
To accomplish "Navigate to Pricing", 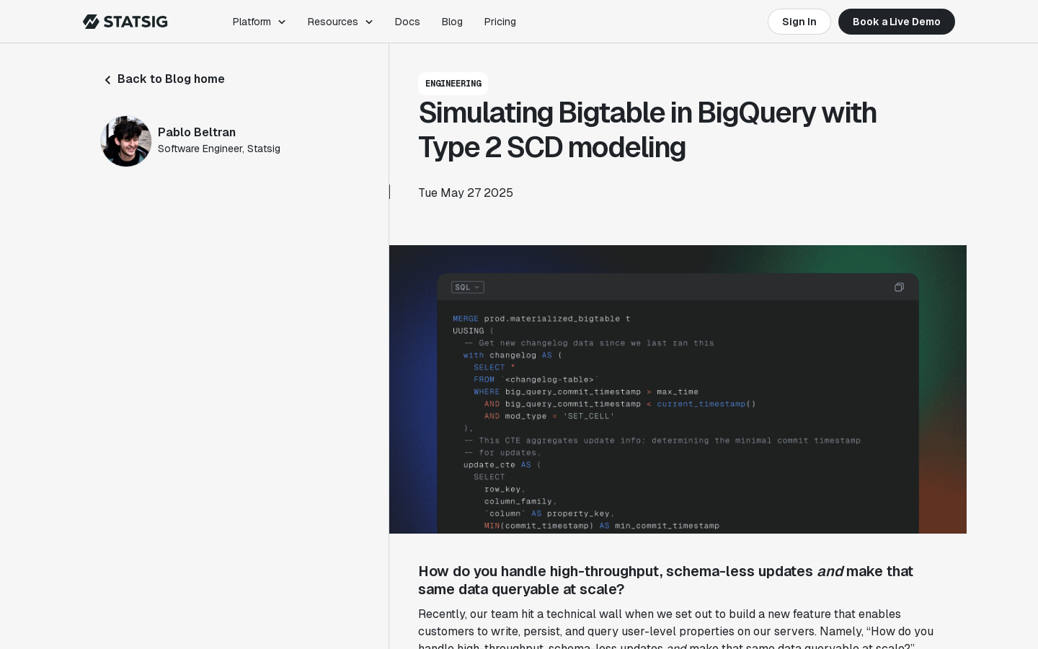I will (500, 22).
